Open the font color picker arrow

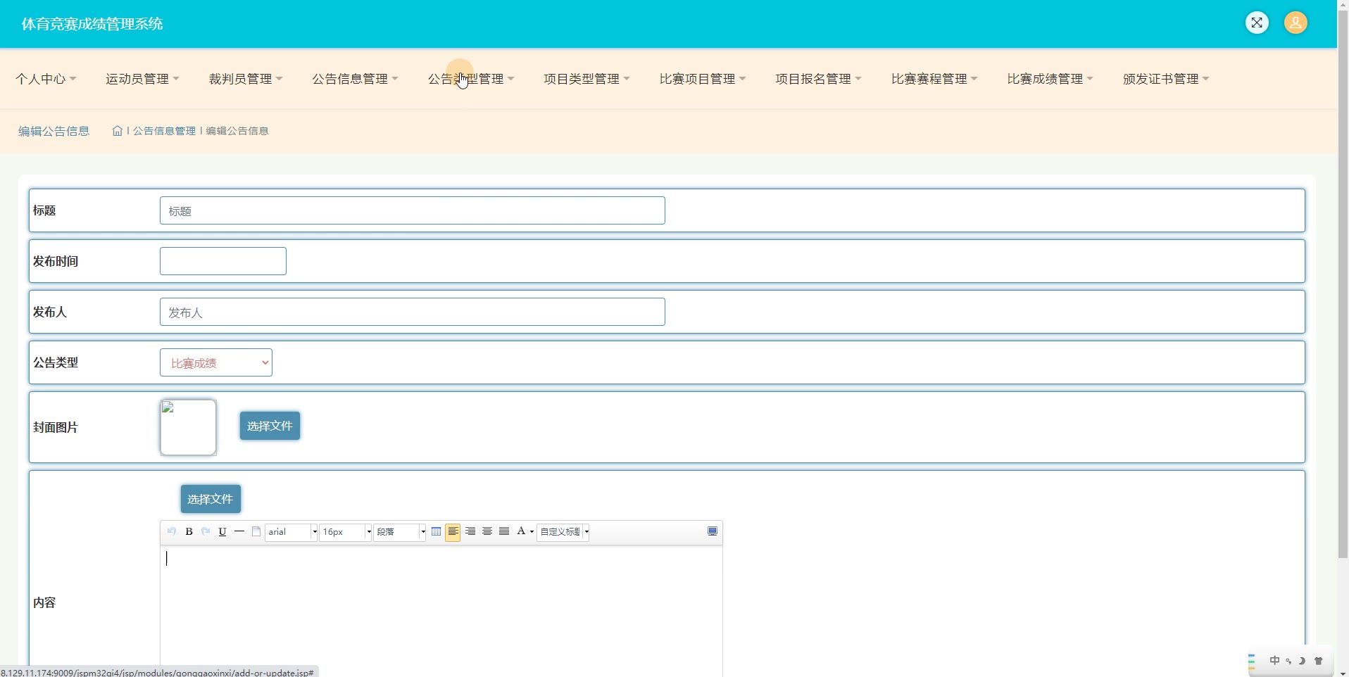click(x=532, y=532)
